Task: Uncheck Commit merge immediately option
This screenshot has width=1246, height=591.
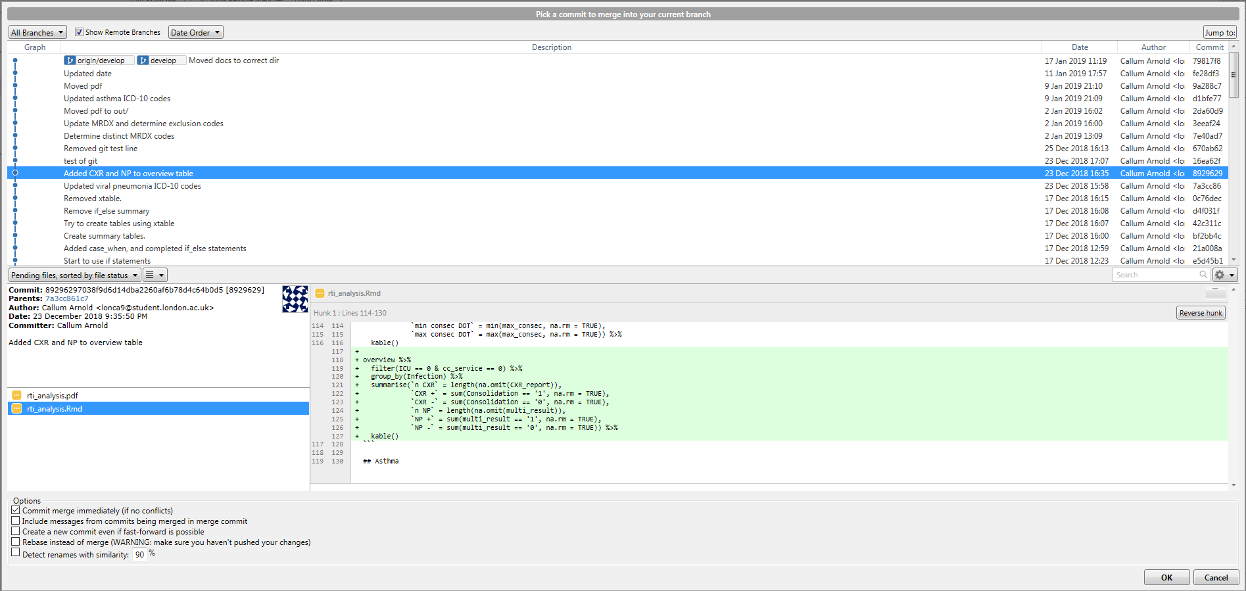Action: pos(16,510)
